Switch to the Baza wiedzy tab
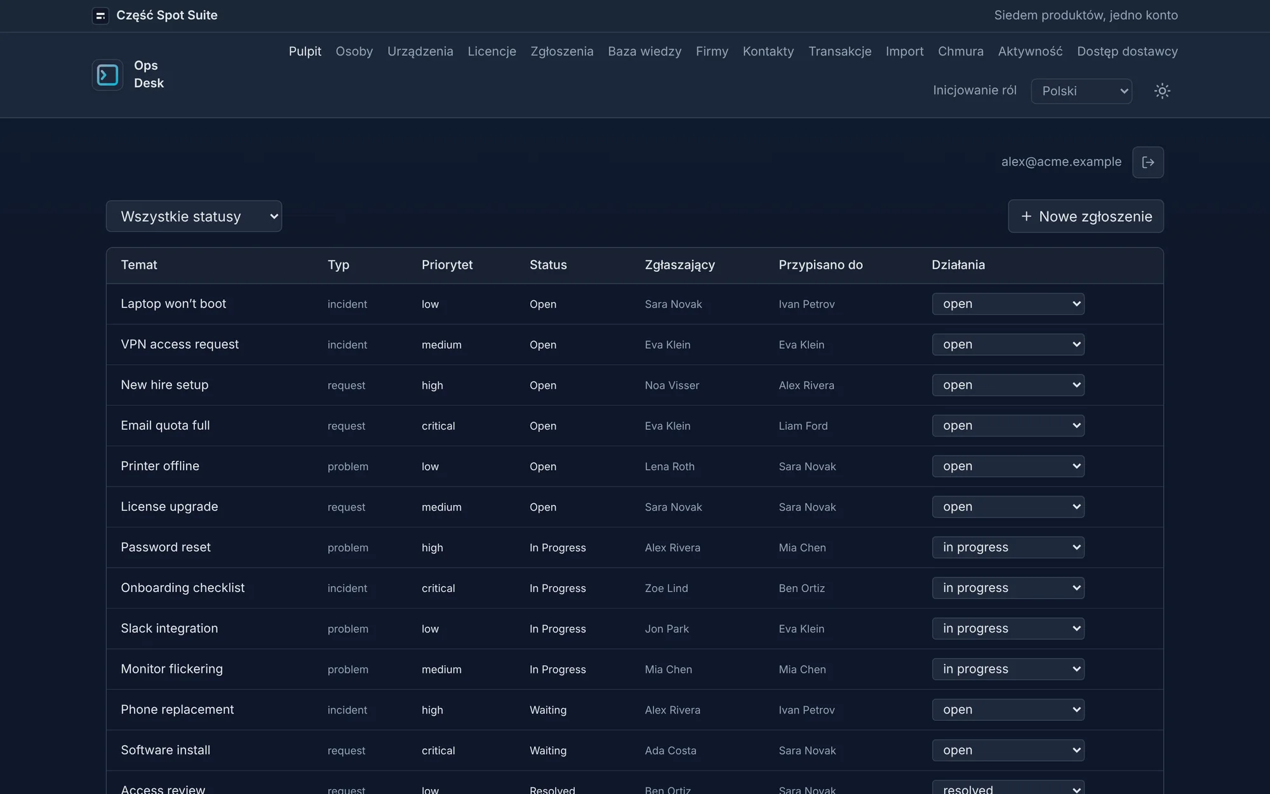The image size is (1270, 794). pos(645,51)
